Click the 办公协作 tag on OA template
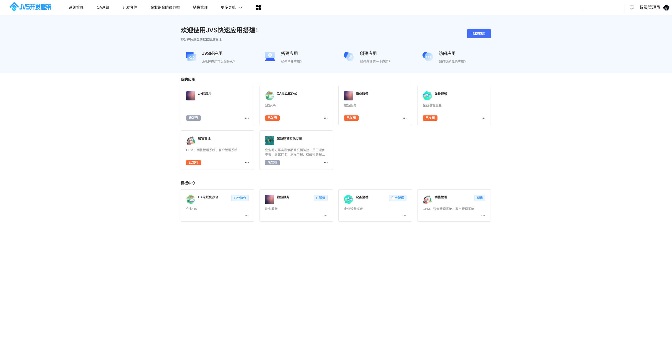 click(x=240, y=198)
